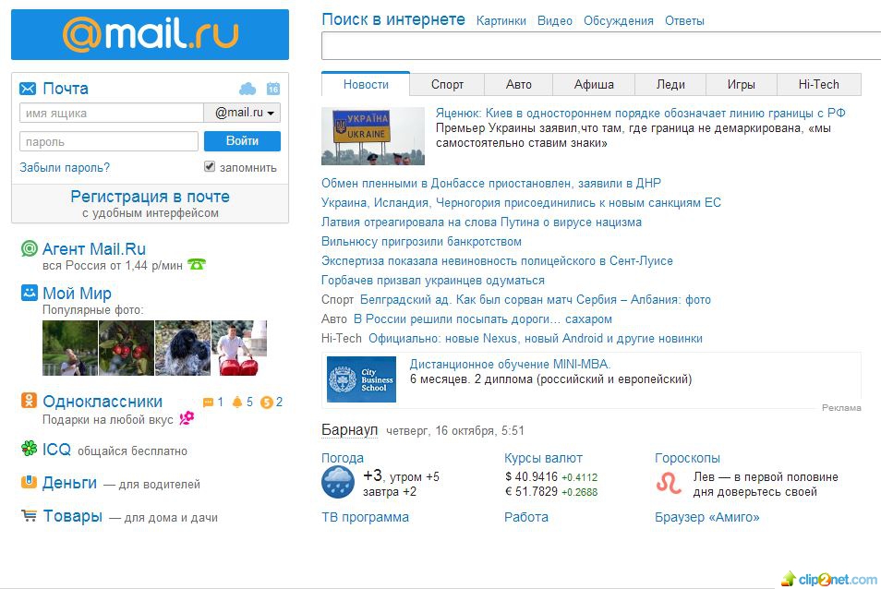881x589 pixels.
Task: Open the Ukraine border sign news thumbnail
Action: [x=373, y=136]
